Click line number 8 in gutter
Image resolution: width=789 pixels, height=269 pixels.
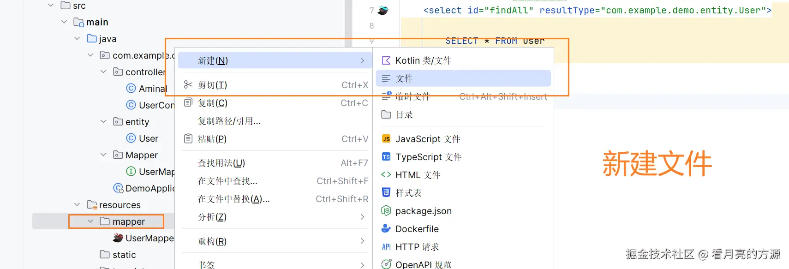[x=371, y=25]
